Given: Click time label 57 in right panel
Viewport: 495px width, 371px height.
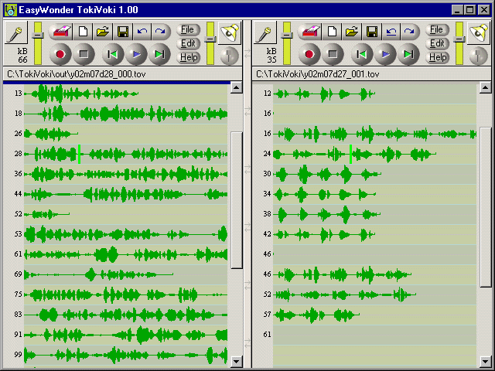Looking at the screenshot, I should click(268, 315).
